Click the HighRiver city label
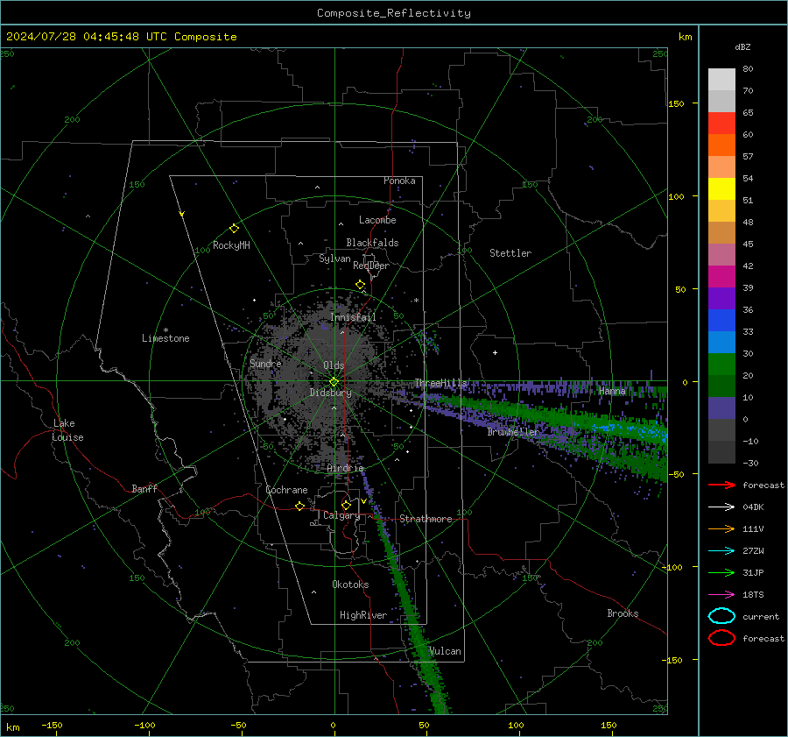The width and height of the screenshot is (788, 737). coord(363,615)
